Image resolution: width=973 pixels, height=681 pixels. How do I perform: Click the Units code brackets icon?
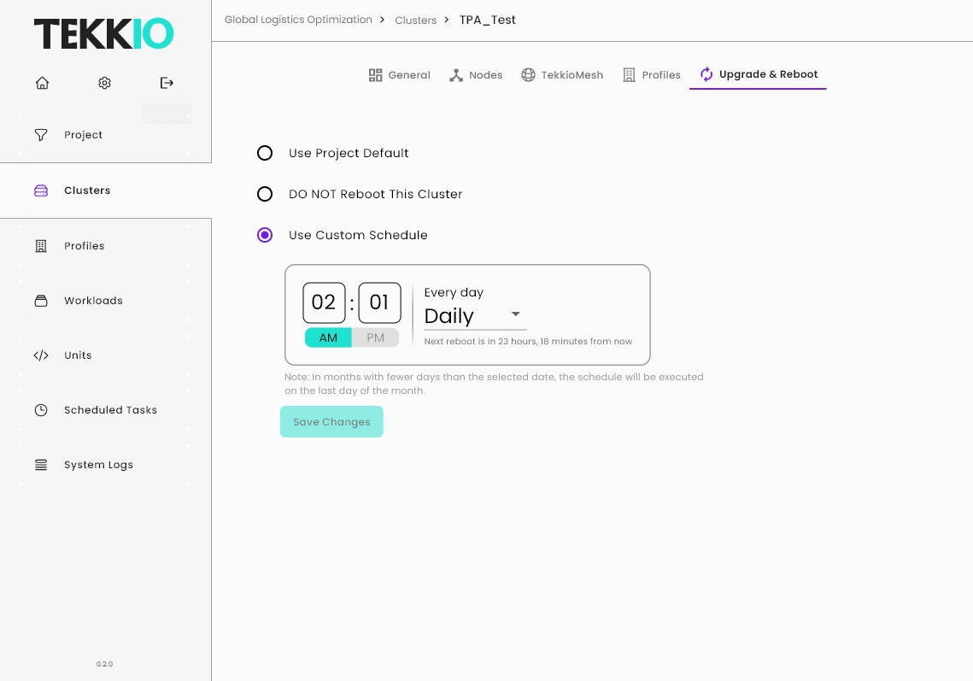(x=41, y=355)
